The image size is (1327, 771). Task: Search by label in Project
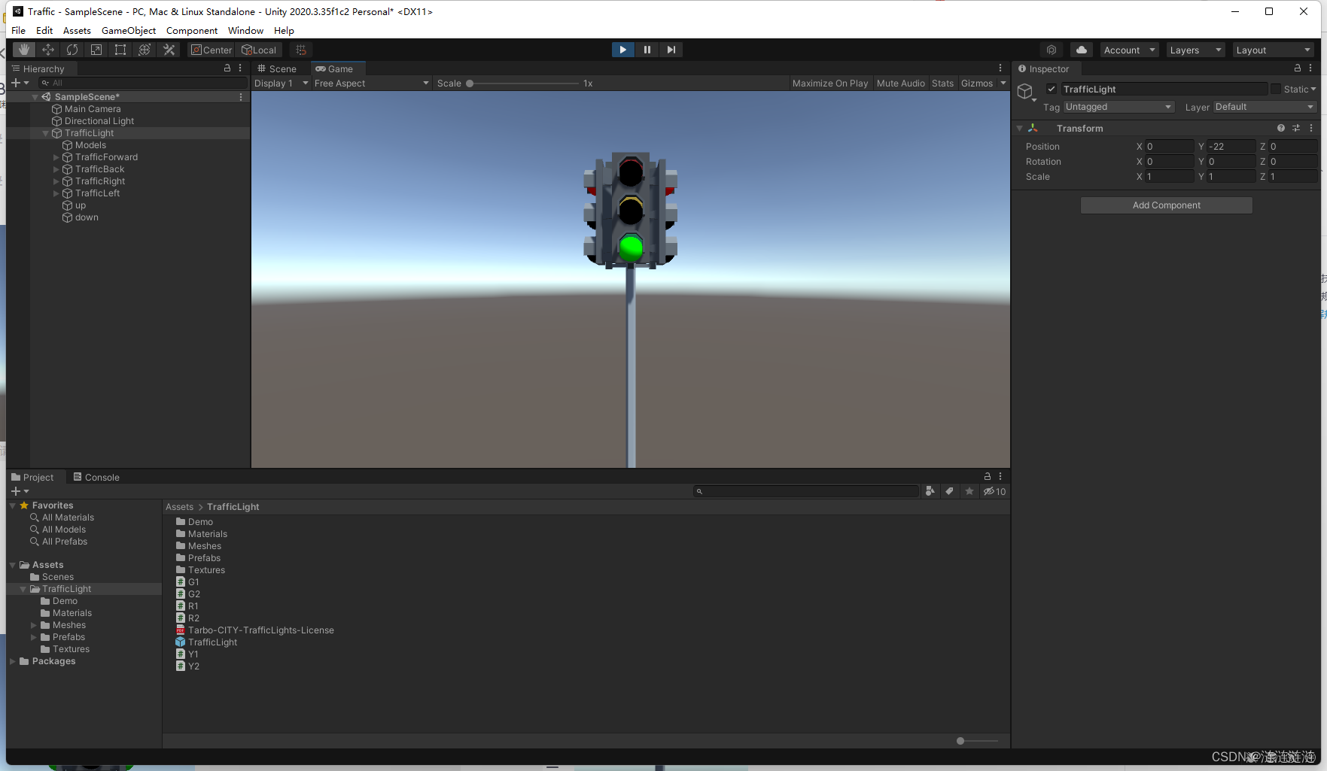(x=950, y=491)
